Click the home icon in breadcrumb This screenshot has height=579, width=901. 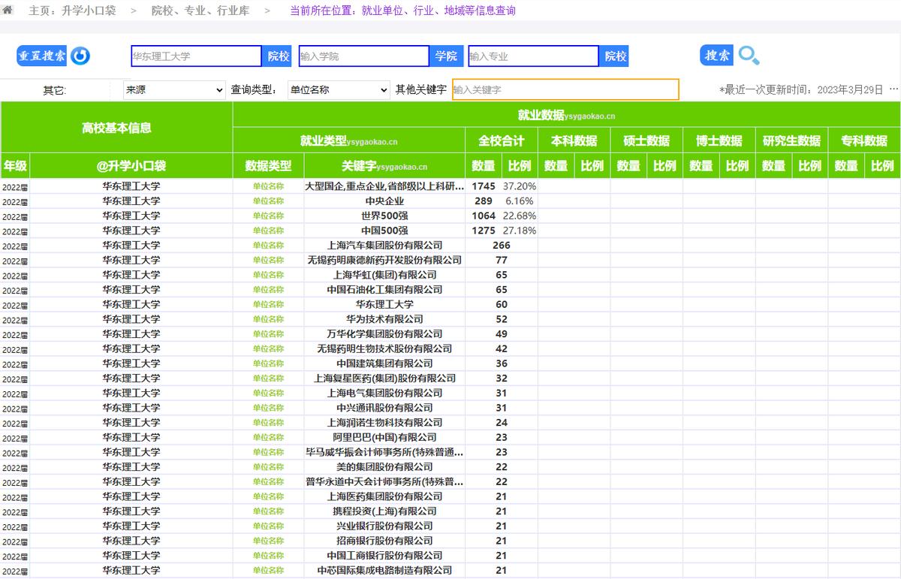coord(8,11)
